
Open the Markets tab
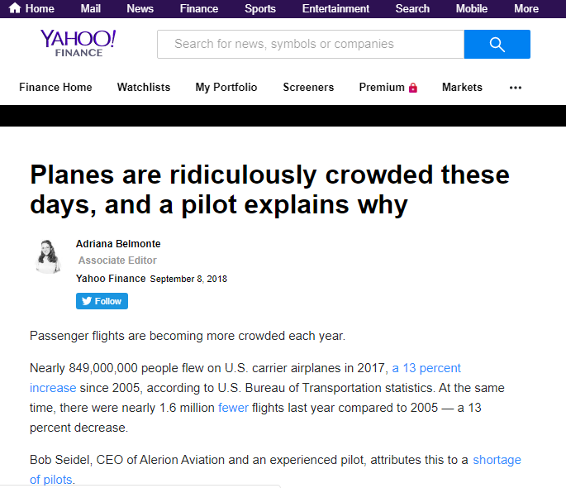[x=462, y=87]
